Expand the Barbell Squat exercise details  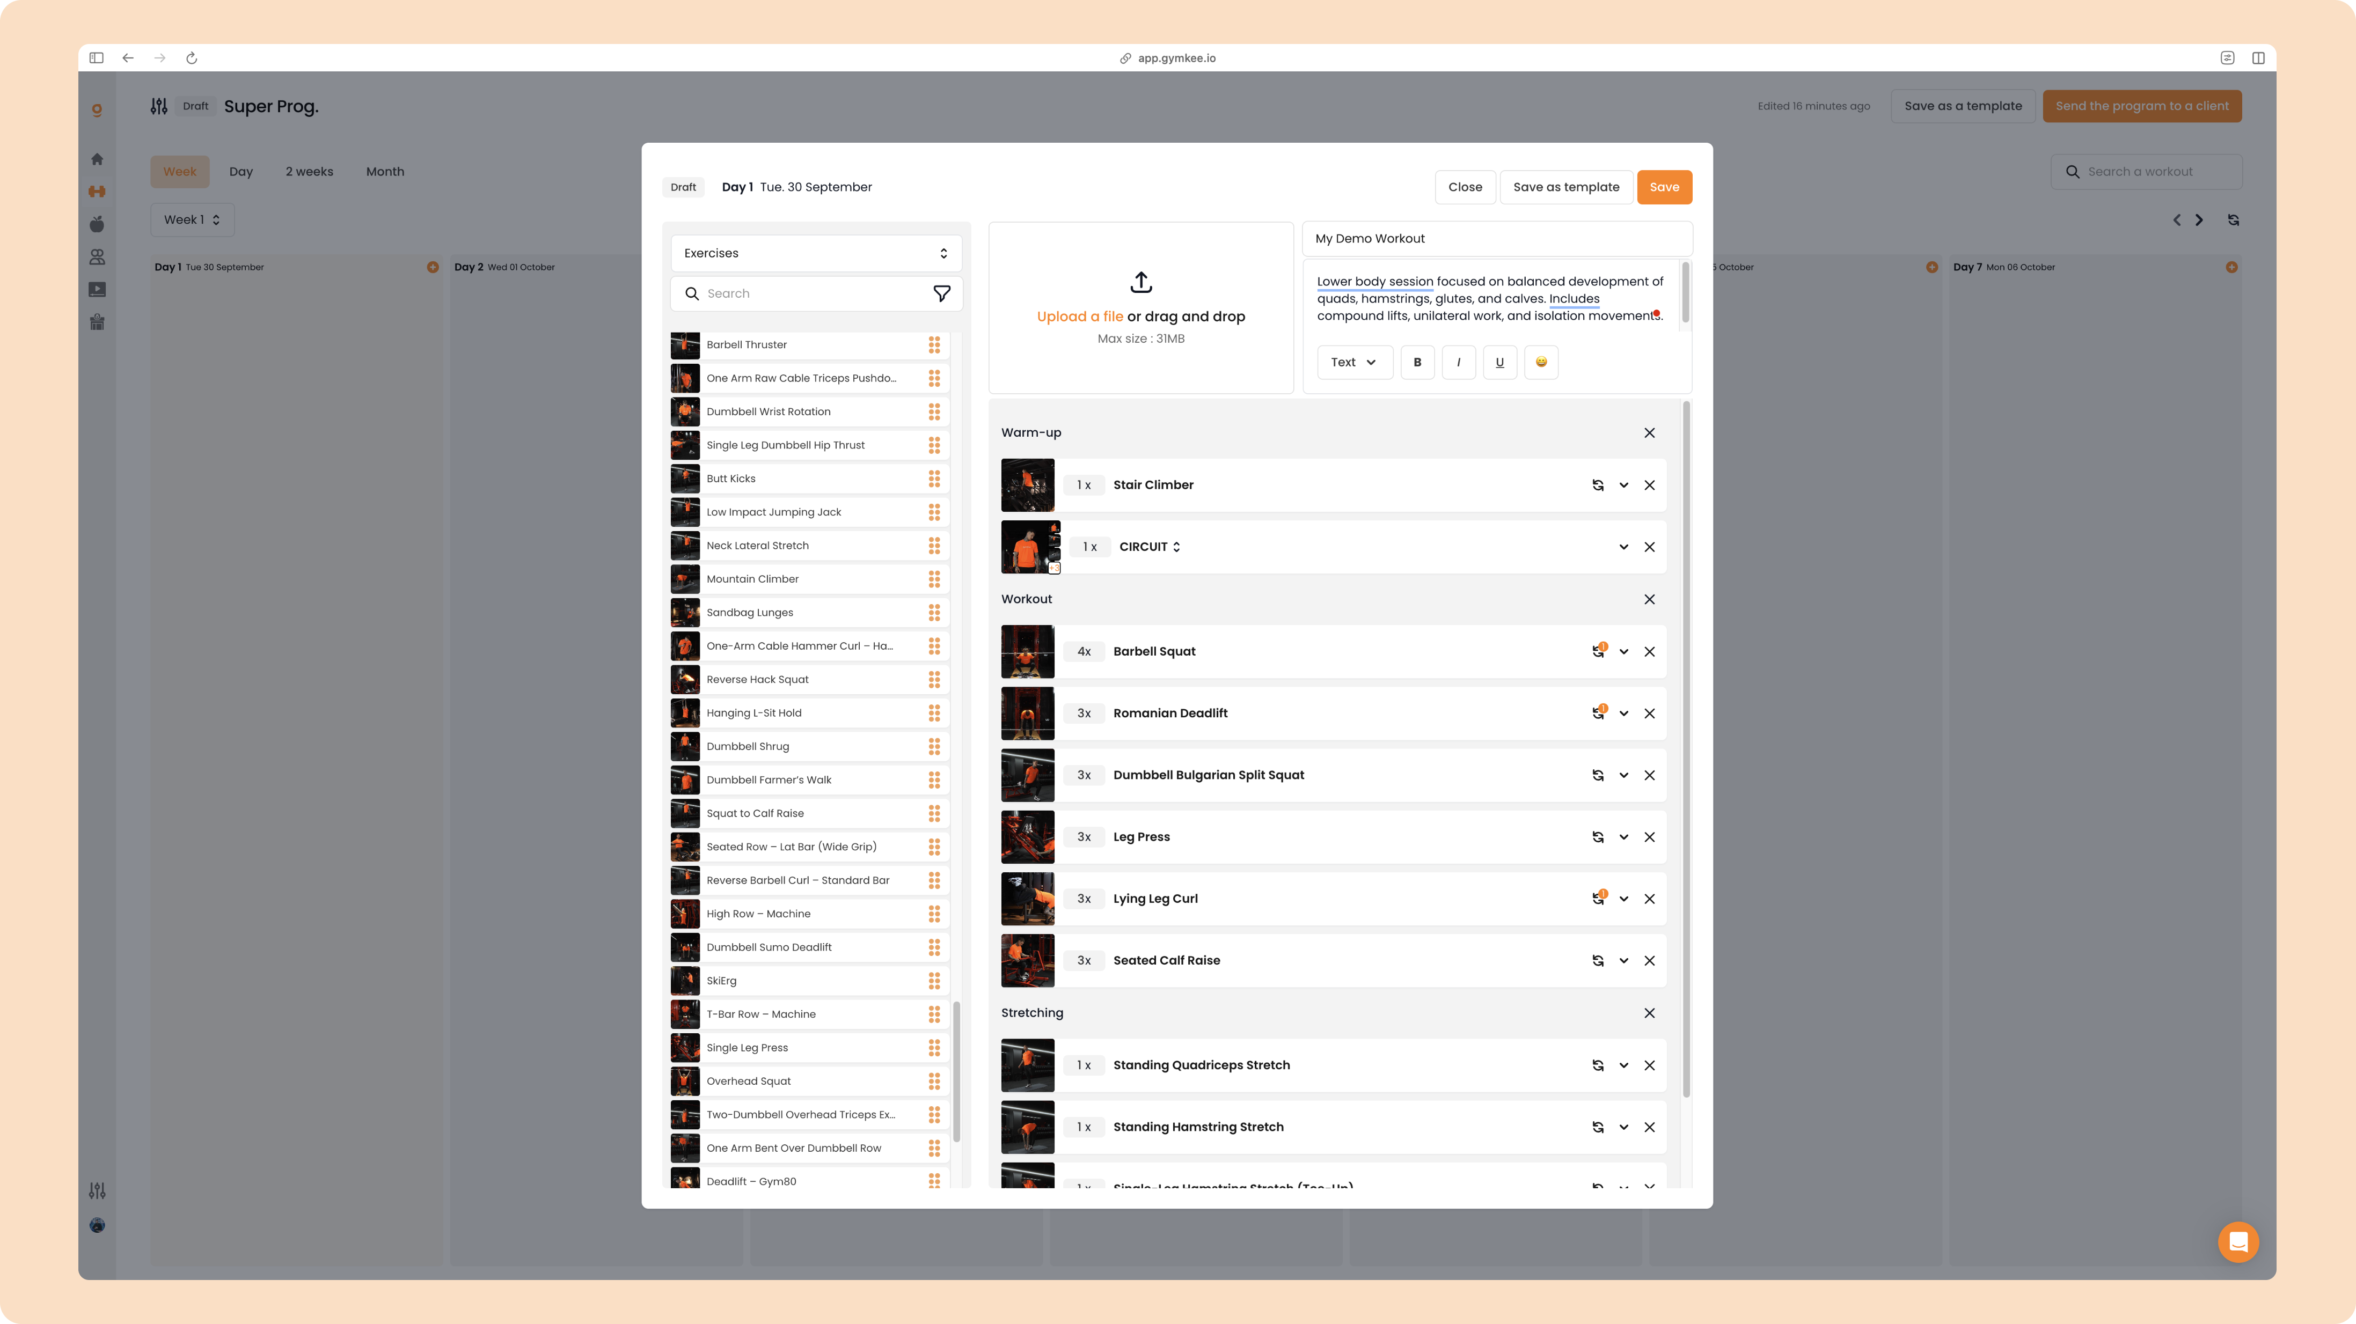(1623, 652)
